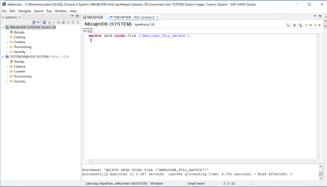Maximize the Systems view panel
Screen dimensions: 327x187
(77, 16)
